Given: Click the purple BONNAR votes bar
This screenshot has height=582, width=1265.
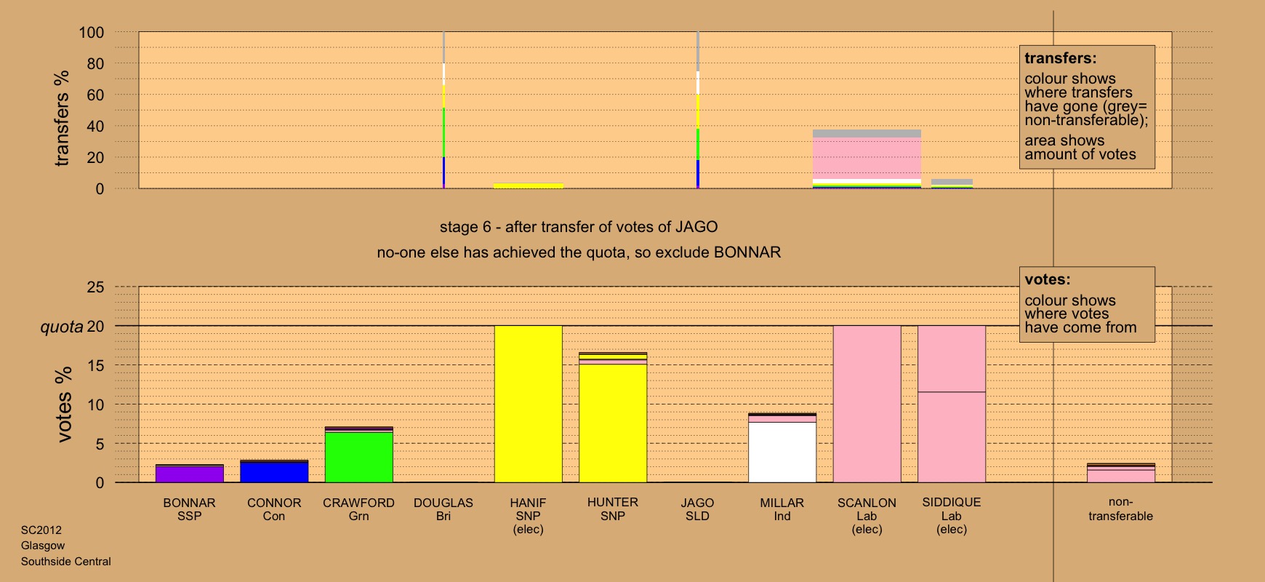Looking at the screenshot, I should 189,474.
